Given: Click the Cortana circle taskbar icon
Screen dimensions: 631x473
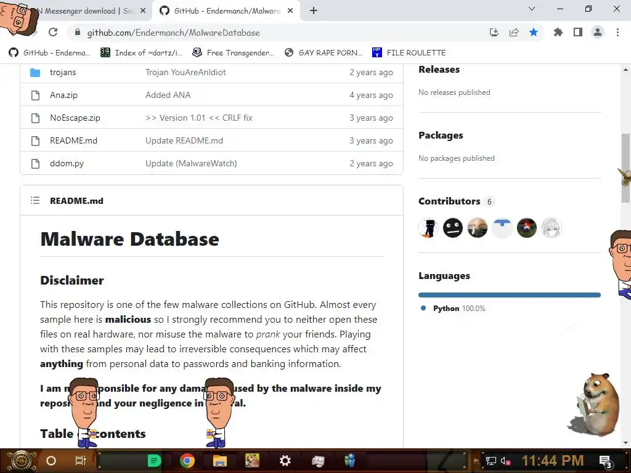Looking at the screenshot, I should tap(51, 461).
